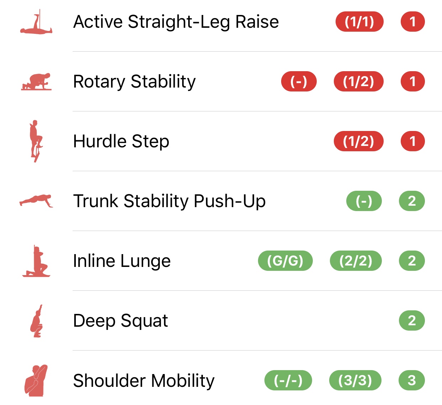Image resolution: width=442 pixels, height=405 pixels.
Task: Tap the Rotary Stability quadruped icon
Action: (36, 81)
